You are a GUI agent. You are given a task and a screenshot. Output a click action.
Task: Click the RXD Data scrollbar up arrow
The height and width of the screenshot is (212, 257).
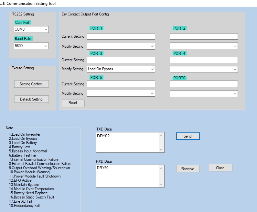click(161, 168)
